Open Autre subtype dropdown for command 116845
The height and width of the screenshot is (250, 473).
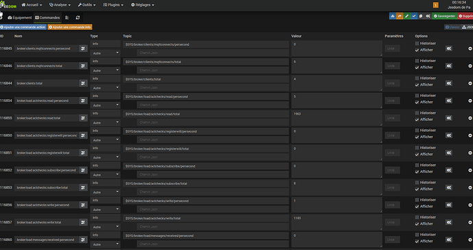[x=106, y=53]
